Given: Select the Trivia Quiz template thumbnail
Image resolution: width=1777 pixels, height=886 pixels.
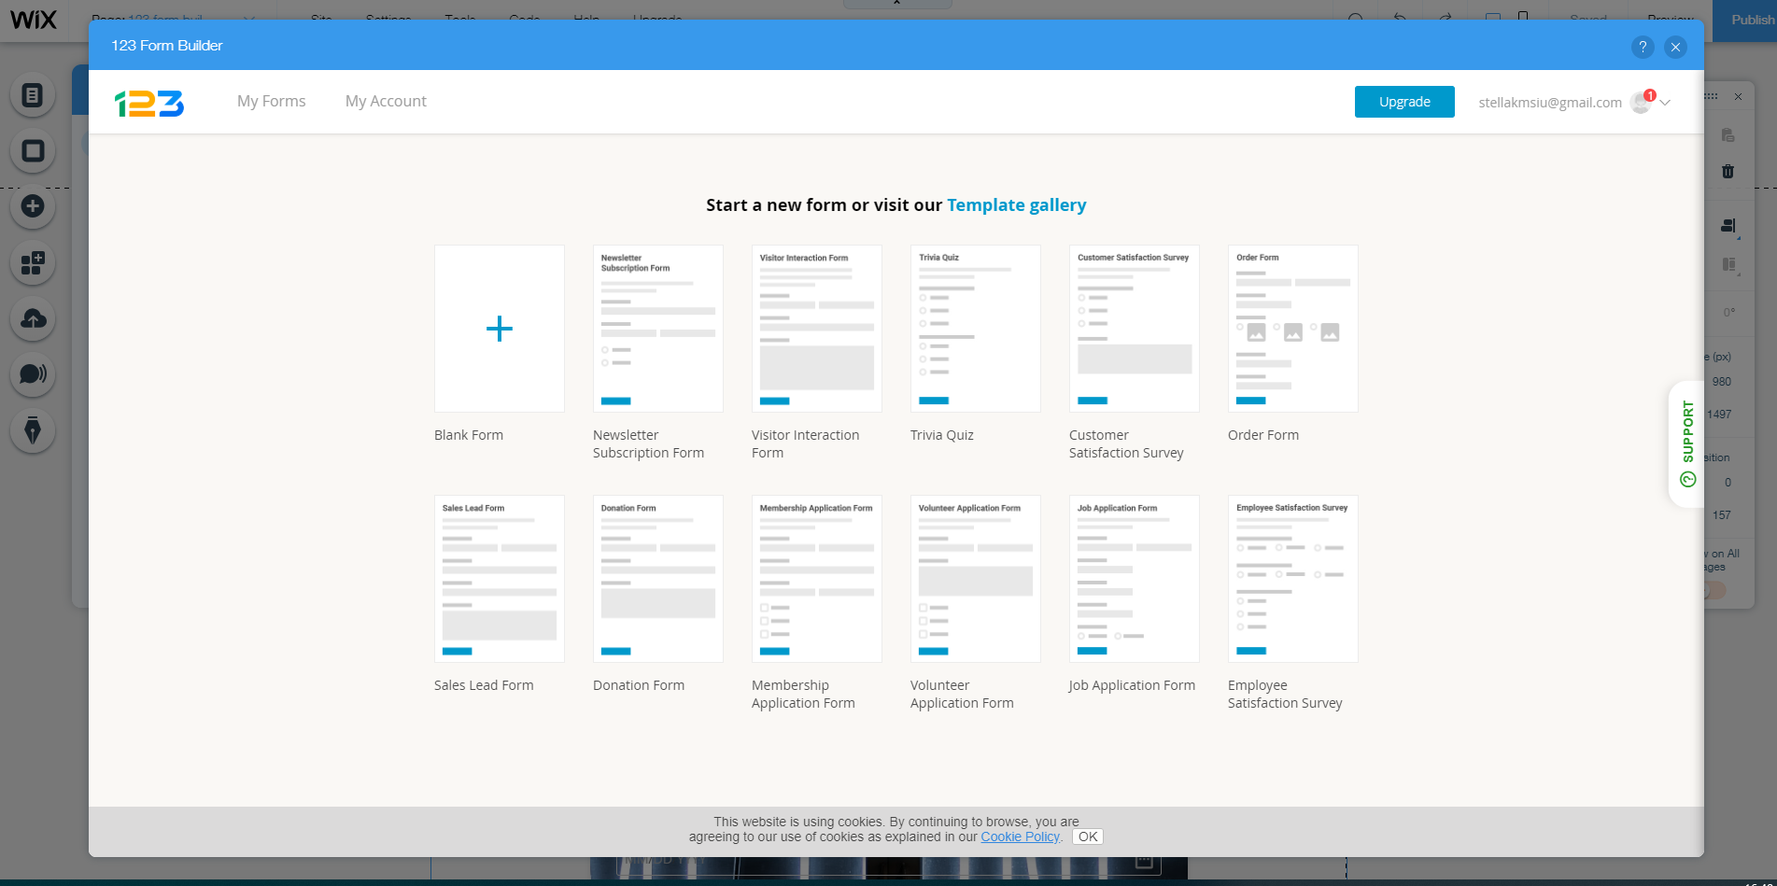Looking at the screenshot, I should (x=975, y=329).
